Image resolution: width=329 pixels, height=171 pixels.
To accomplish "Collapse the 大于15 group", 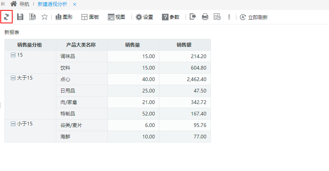I will pyautogui.click(x=13, y=78).
